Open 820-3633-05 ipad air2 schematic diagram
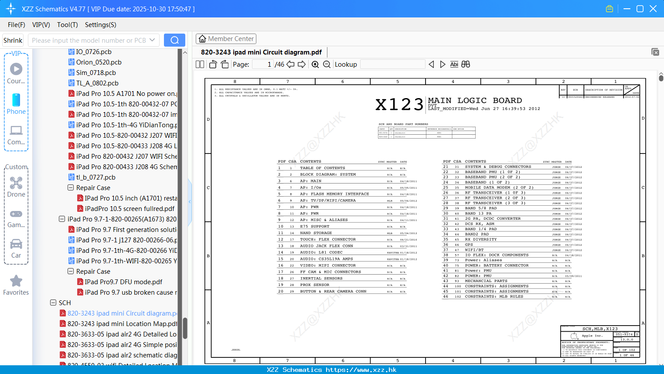This screenshot has height=374, width=664. point(119,355)
